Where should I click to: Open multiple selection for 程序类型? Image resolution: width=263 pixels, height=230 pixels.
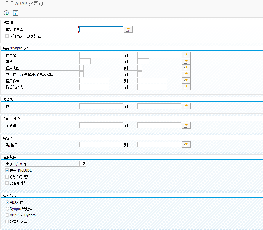click(186, 68)
